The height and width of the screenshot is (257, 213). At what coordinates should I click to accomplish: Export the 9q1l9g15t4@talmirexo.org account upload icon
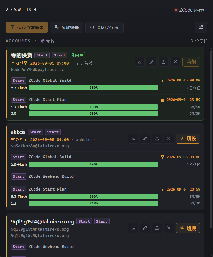157,228
